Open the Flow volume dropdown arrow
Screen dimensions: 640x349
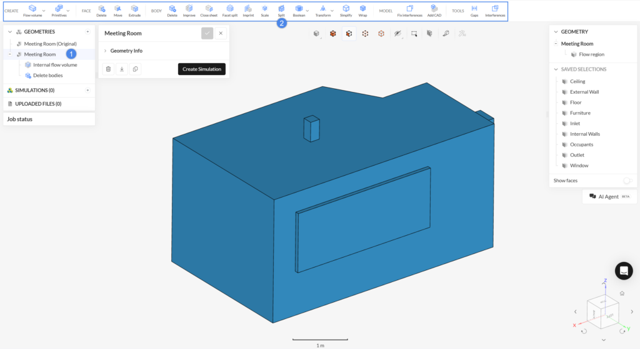pyautogui.click(x=44, y=11)
